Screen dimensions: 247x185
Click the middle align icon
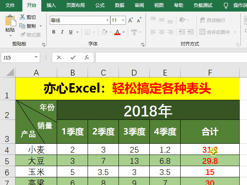pos(162,20)
